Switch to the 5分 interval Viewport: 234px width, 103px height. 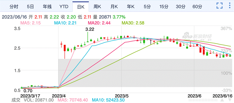click(x=147, y=7)
